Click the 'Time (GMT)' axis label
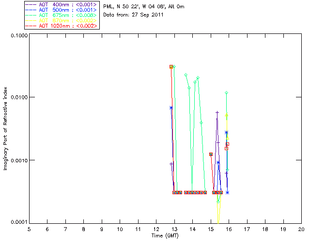This screenshot has height=248, width=310. point(165,236)
